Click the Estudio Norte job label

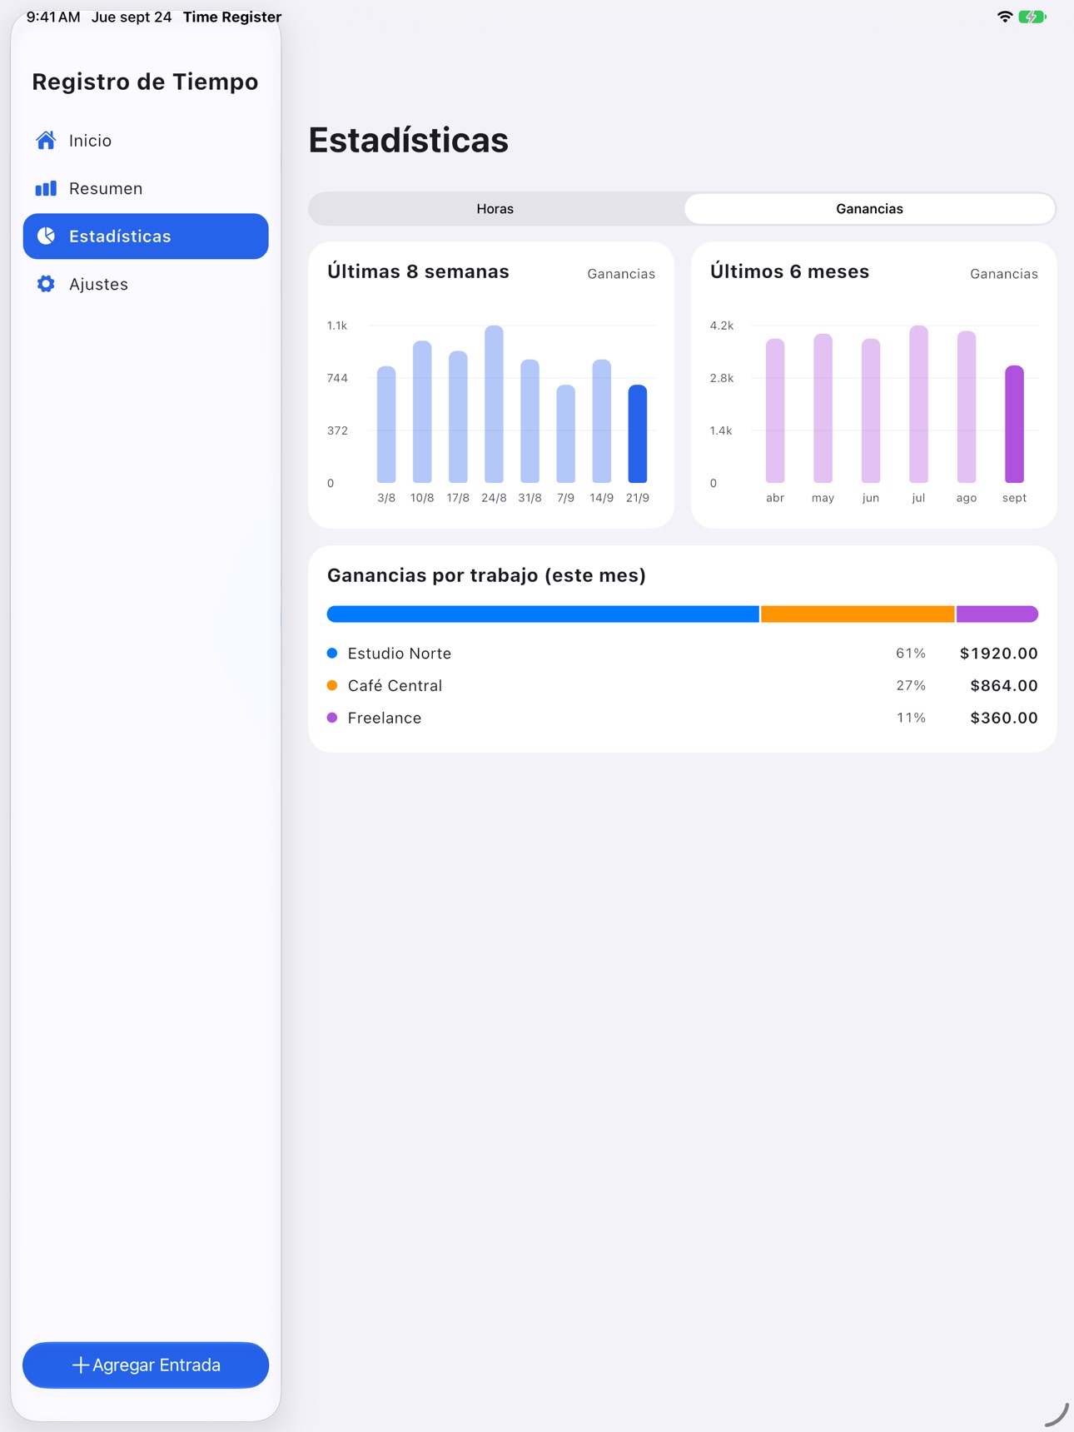400,654
